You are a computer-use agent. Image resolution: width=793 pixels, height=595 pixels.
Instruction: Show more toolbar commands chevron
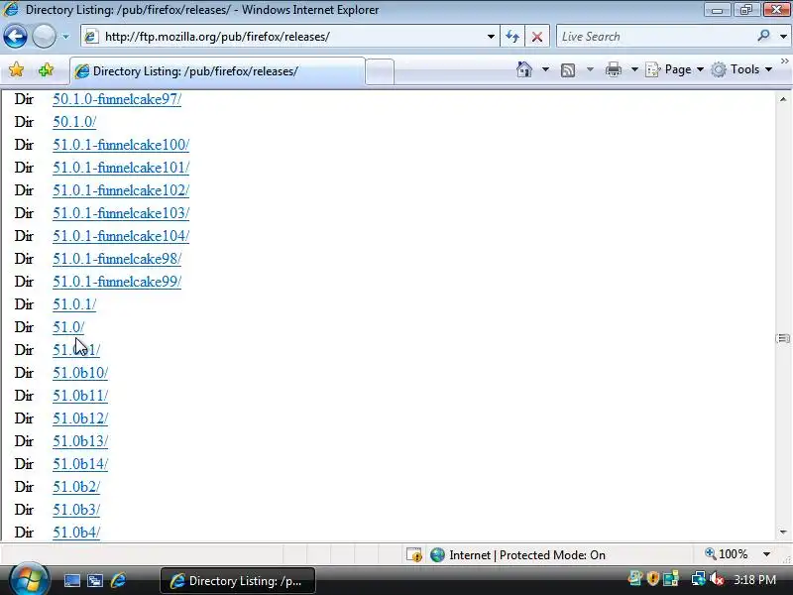pos(784,61)
